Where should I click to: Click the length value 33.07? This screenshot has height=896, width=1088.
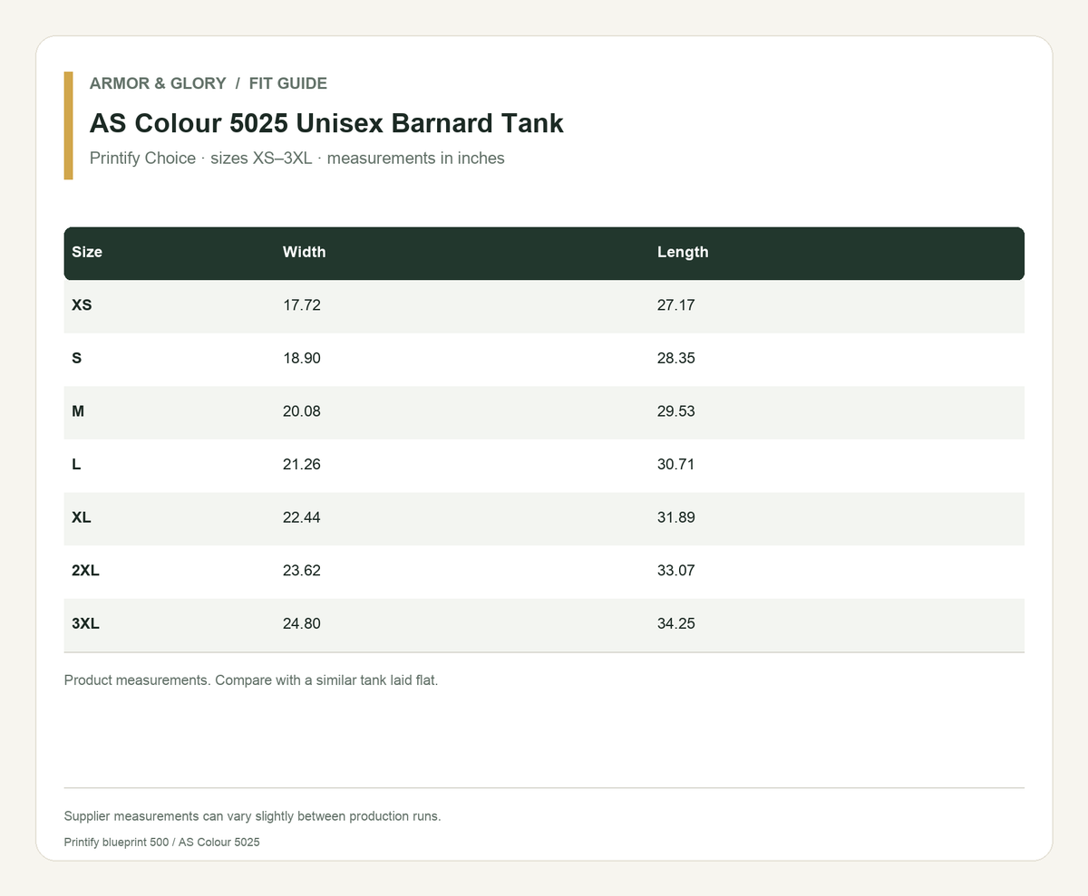(676, 571)
